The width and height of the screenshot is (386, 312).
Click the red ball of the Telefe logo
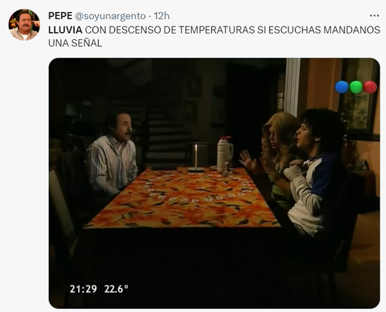point(370,87)
